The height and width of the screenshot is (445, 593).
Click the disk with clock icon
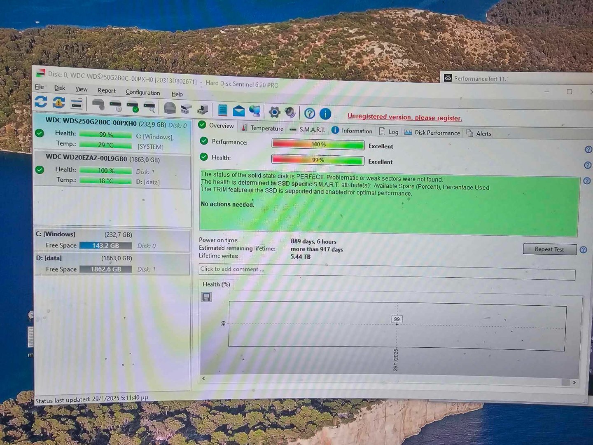(x=116, y=105)
